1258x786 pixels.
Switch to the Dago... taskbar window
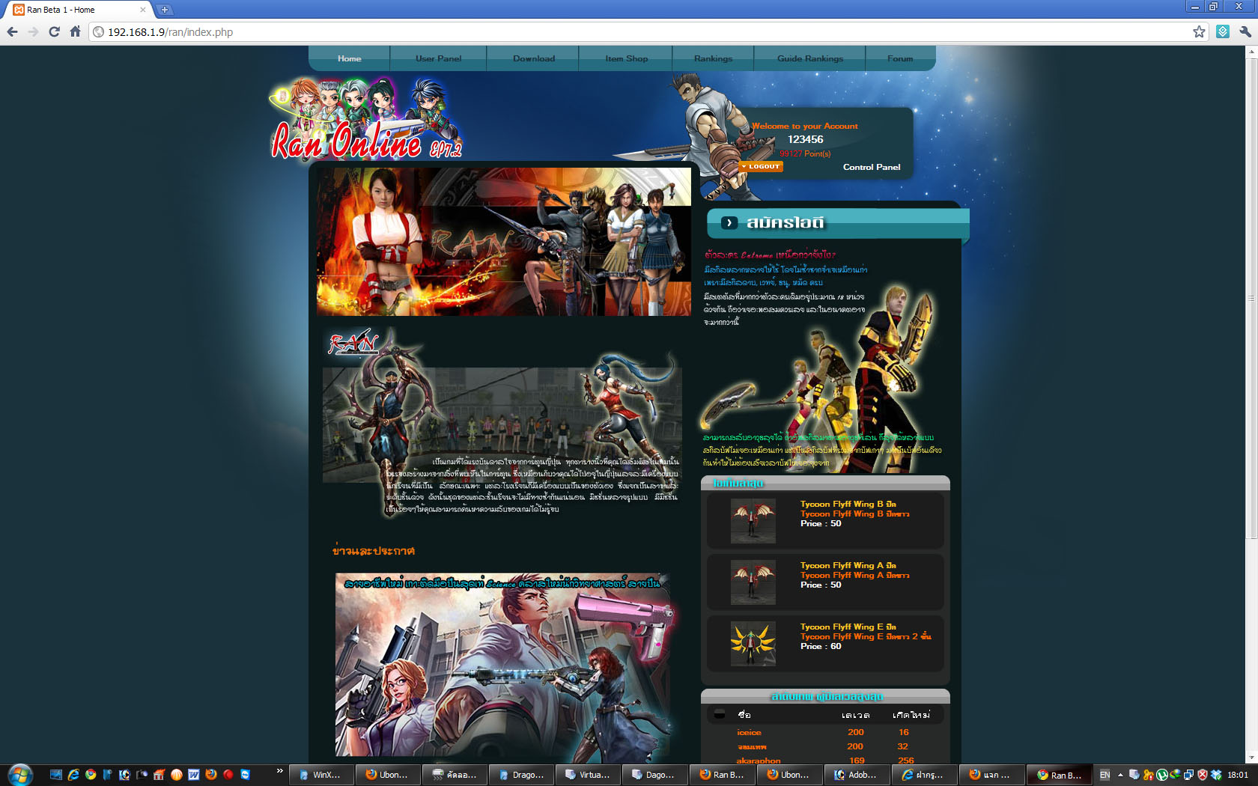655,775
